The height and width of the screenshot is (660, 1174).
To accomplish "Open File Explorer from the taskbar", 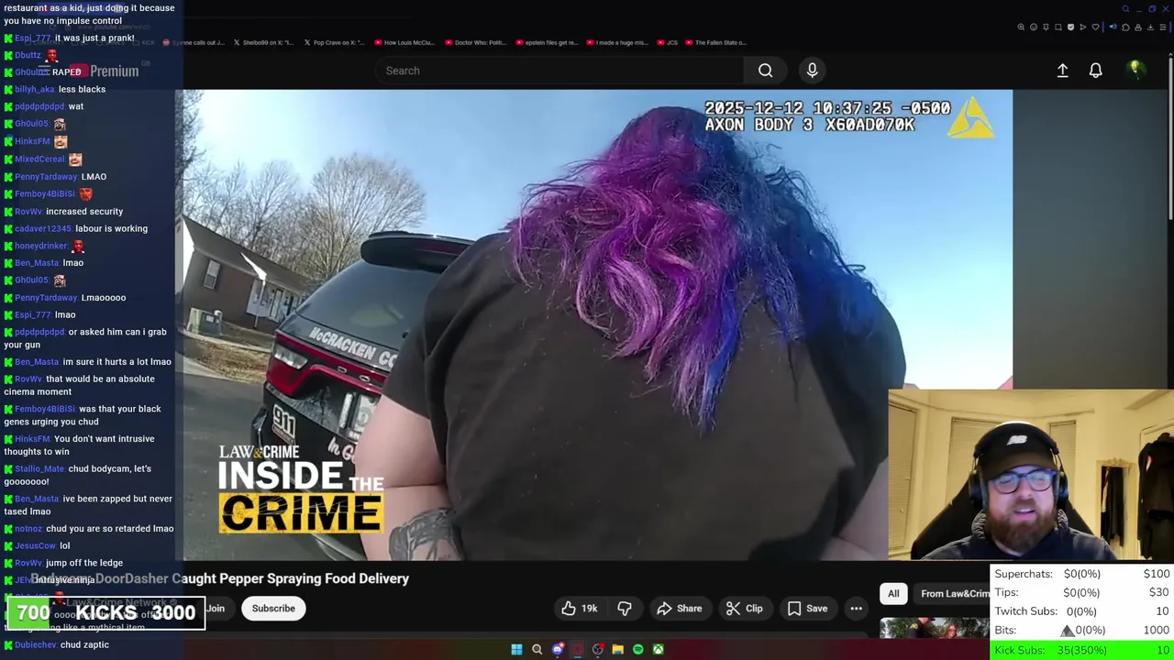I will pos(617,650).
